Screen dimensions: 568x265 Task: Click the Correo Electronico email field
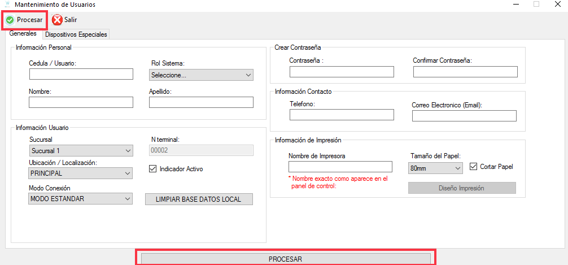464,115
